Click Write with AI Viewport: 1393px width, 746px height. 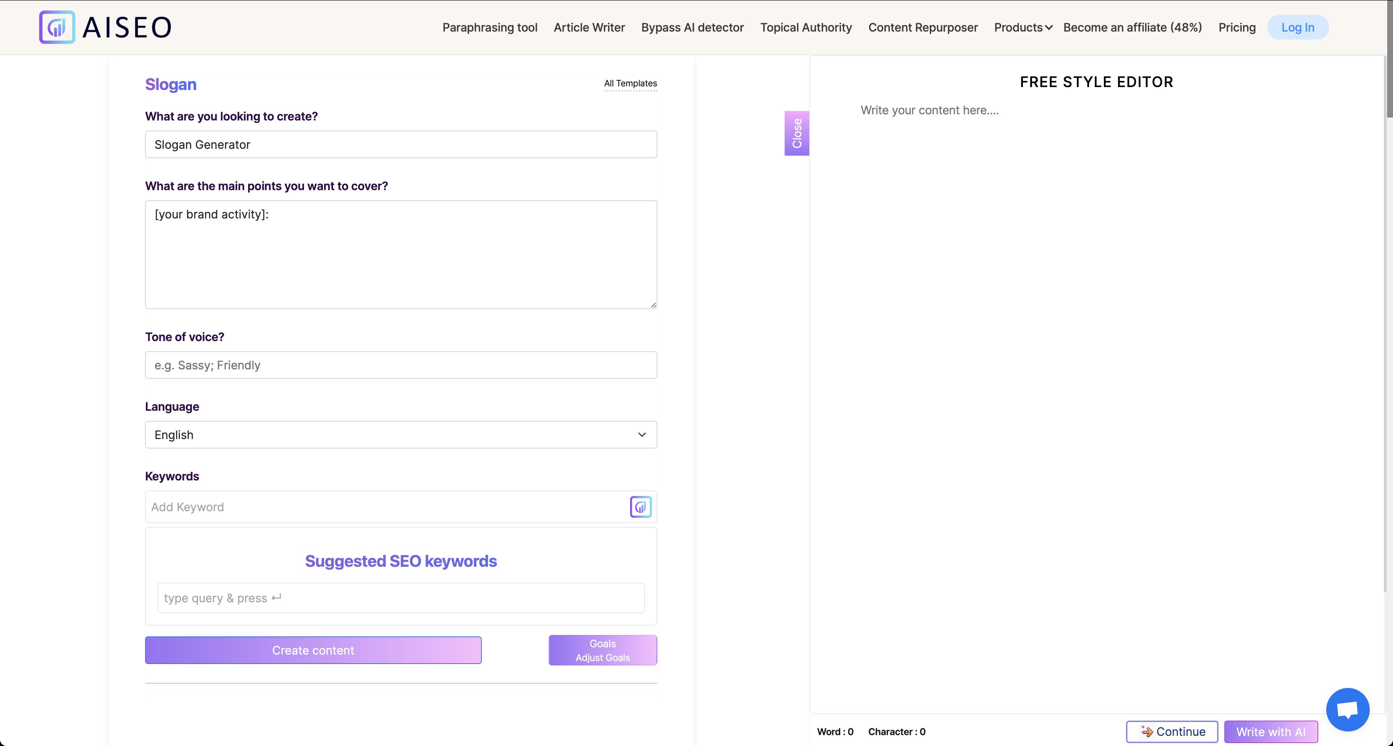point(1270,732)
